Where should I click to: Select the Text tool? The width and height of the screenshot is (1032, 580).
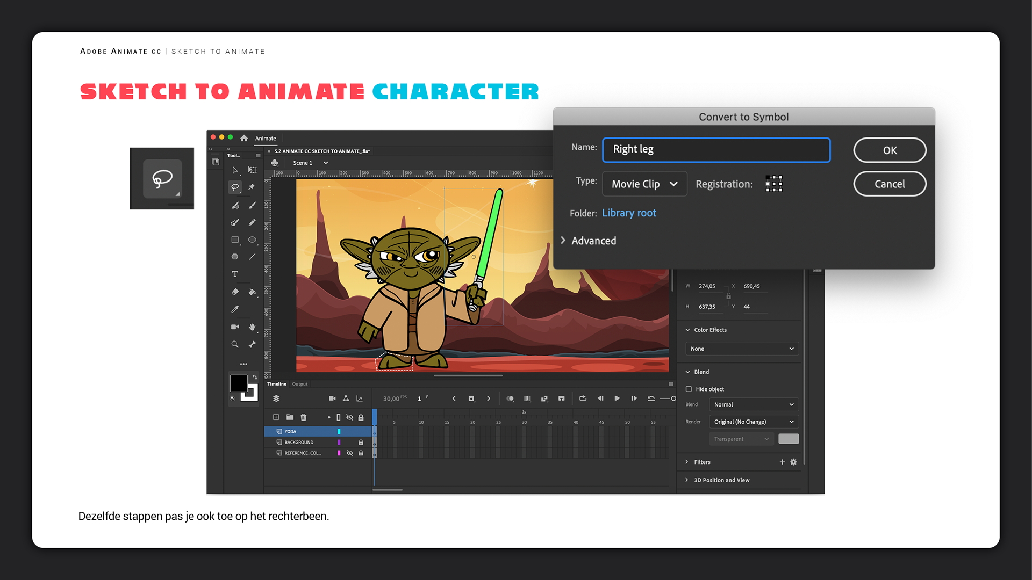[235, 274]
